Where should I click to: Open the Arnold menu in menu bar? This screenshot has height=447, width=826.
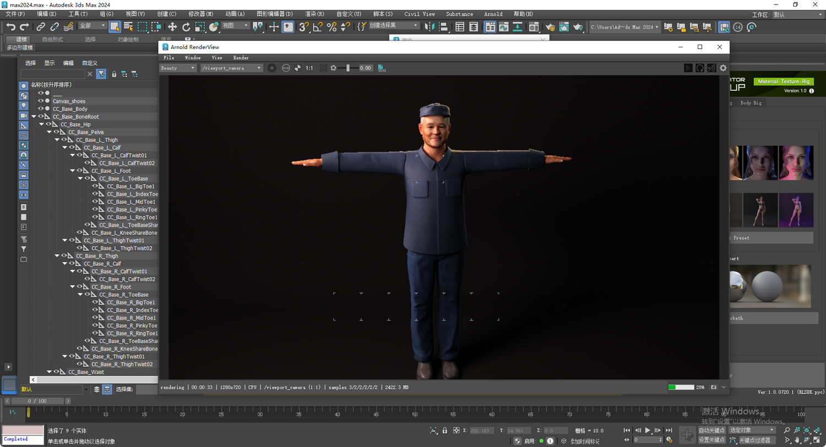point(493,14)
